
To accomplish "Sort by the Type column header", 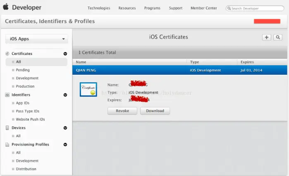I will 212,62.
